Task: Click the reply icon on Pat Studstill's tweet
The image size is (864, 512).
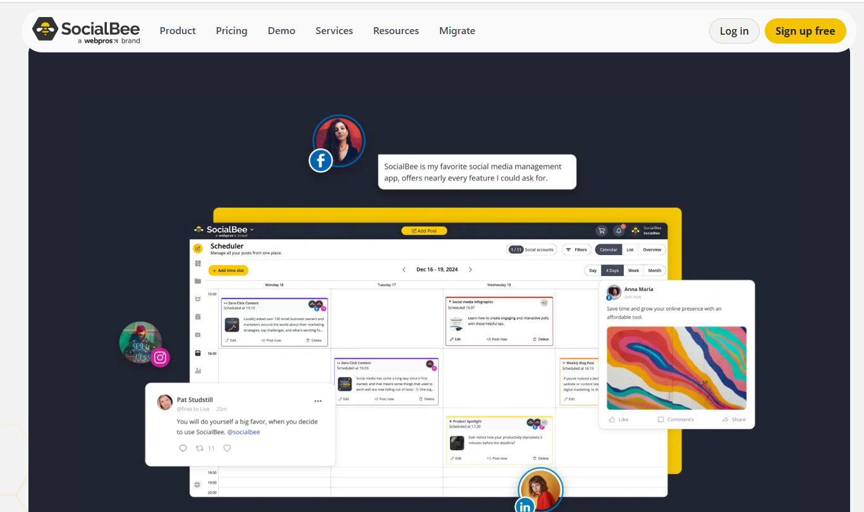Action: (183, 448)
